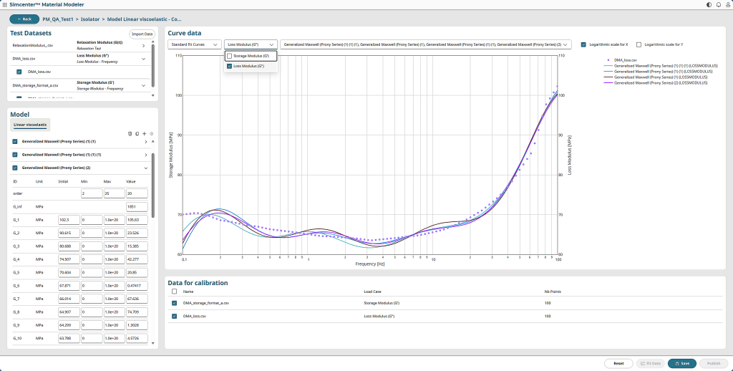Click the Reset button
The height and width of the screenshot is (371, 733).
(618, 364)
